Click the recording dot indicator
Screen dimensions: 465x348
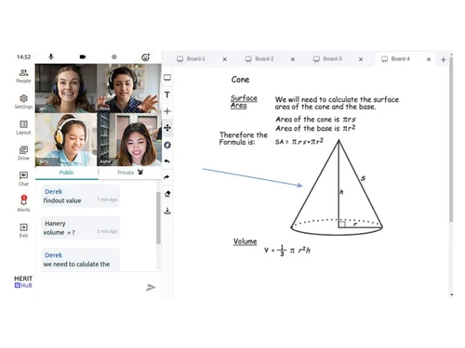(x=114, y=57)
